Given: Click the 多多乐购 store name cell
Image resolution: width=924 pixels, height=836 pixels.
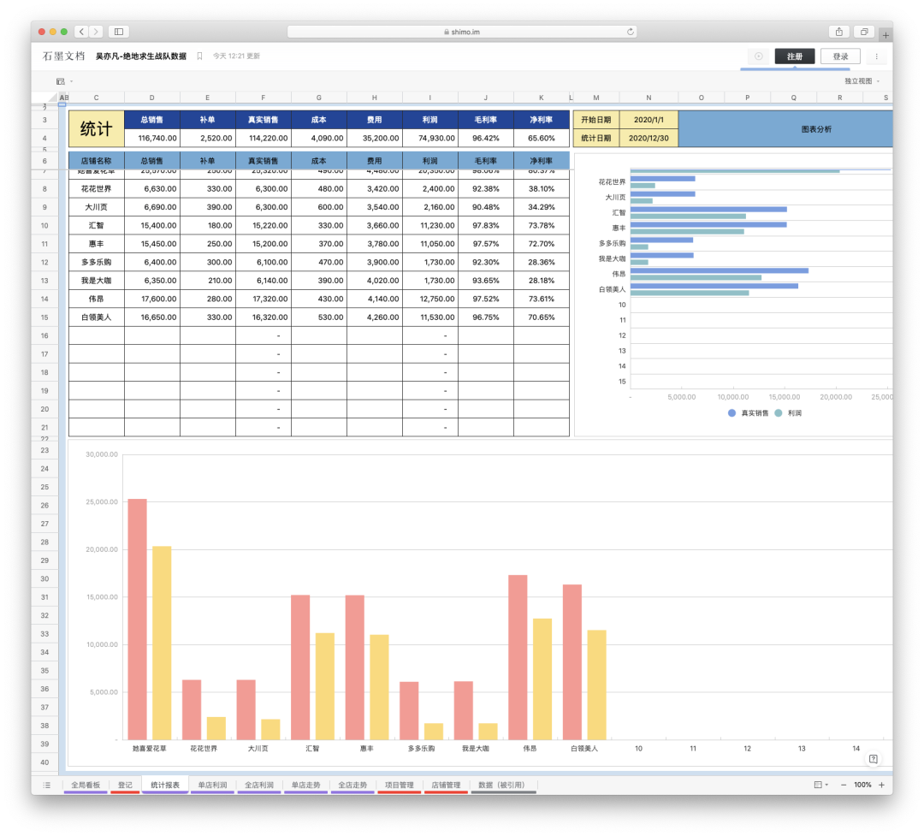Looking at the screenshot, I should 97,262.
